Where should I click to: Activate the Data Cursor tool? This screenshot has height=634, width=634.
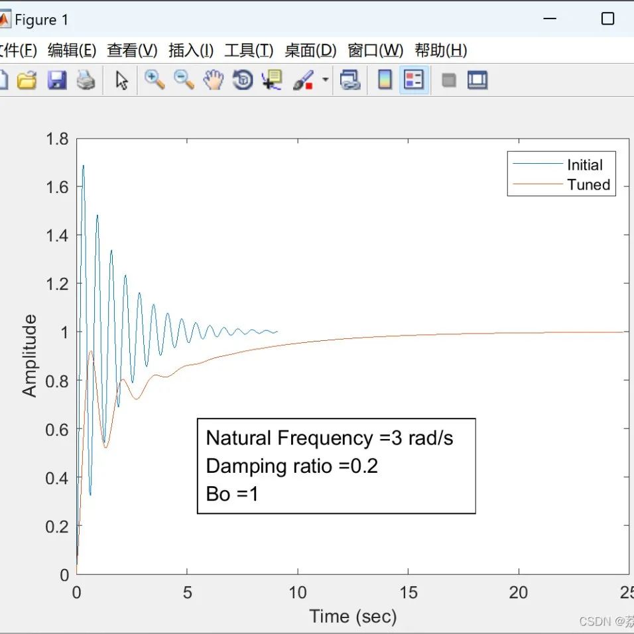click(272, 80)
